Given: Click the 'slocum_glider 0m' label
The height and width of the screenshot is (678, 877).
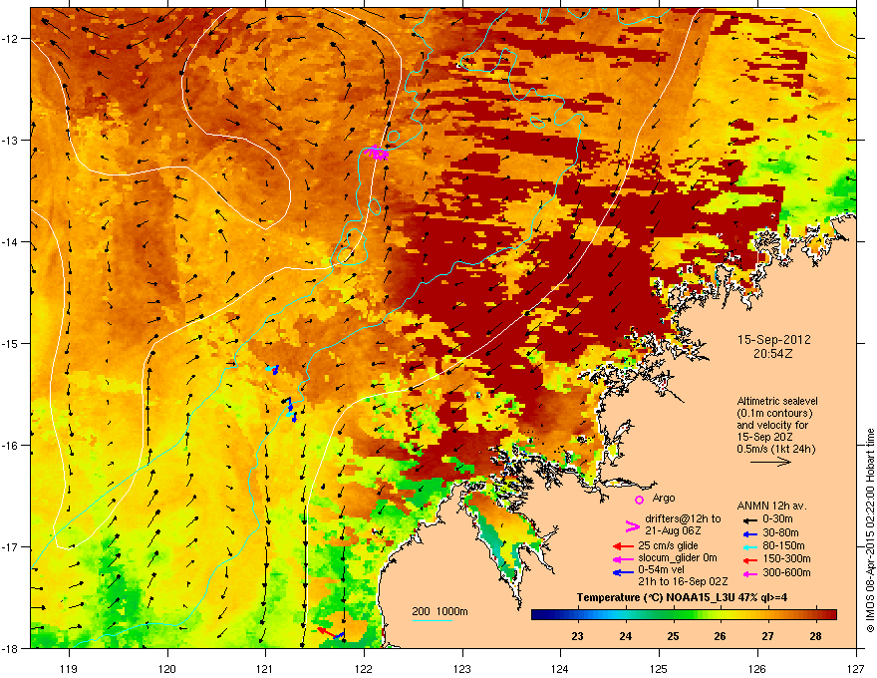Looking at the screenshot, I should pos(678,558).
